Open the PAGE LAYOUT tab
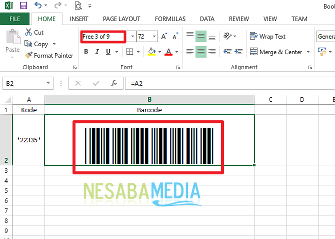Screen dimensions: 335x239 (121, 19)
